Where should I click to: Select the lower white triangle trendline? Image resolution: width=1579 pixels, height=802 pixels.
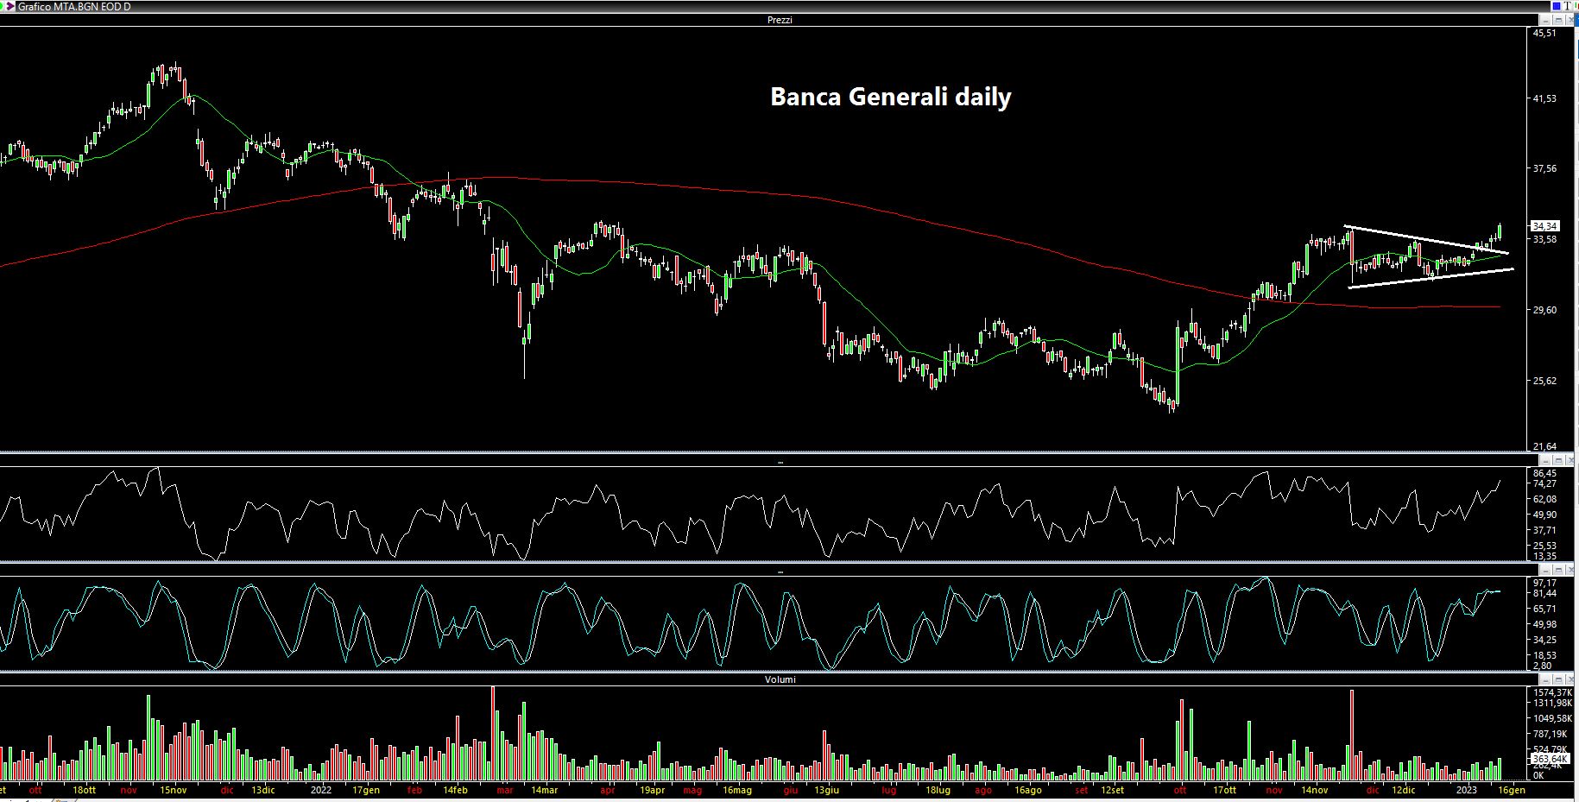pos(1431,278)
